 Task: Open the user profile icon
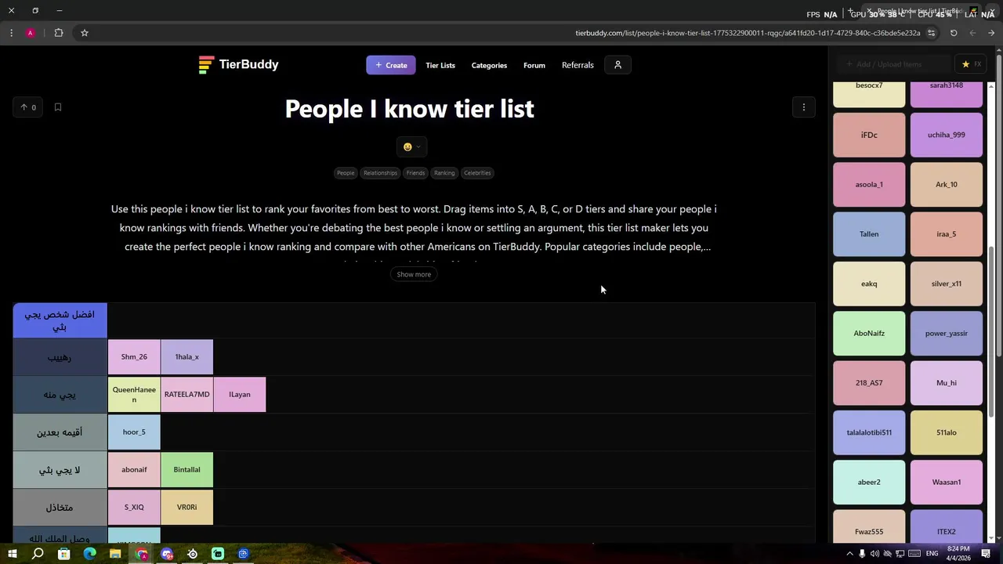click(617, 65)
